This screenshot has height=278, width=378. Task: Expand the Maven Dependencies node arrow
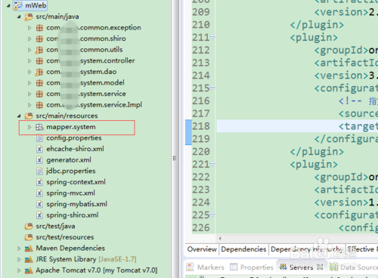click(x=19, y=249)
